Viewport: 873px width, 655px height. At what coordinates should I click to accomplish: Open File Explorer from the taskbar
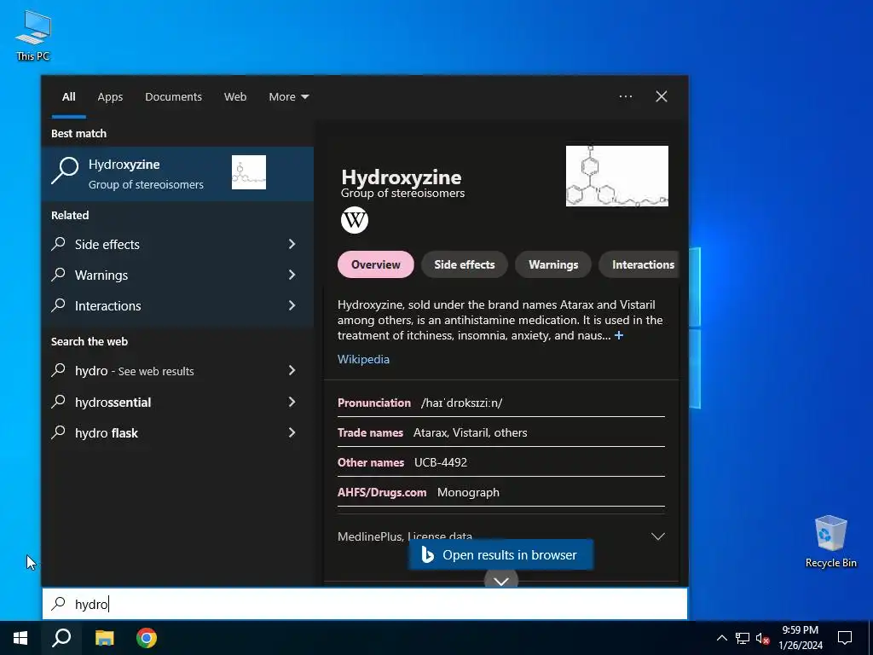pyautogui.click(x=104, y=638)
